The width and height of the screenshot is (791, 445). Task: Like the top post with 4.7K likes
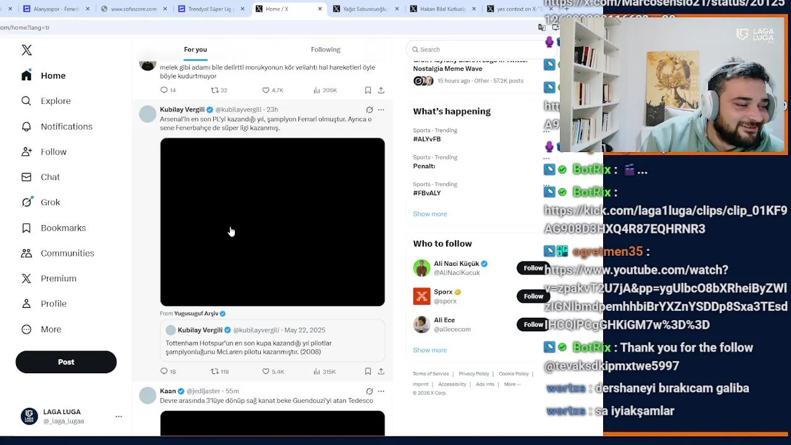tap(273, 90)
